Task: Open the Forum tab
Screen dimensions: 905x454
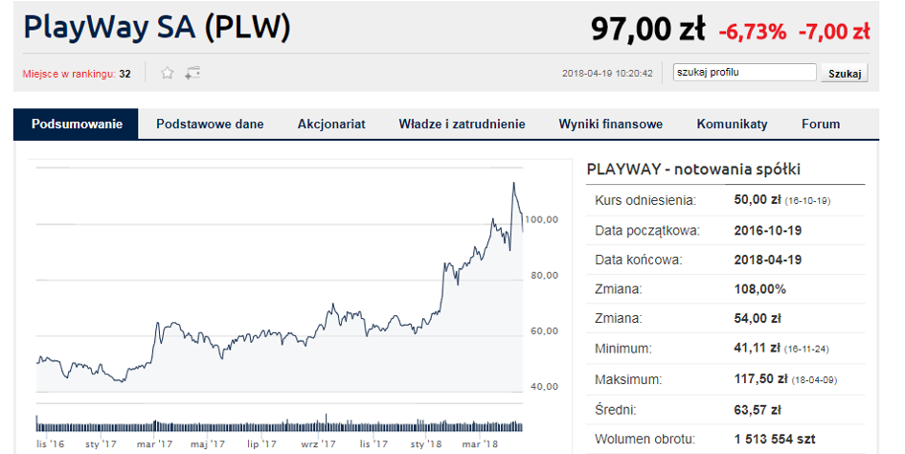Action: click(821, 125)
